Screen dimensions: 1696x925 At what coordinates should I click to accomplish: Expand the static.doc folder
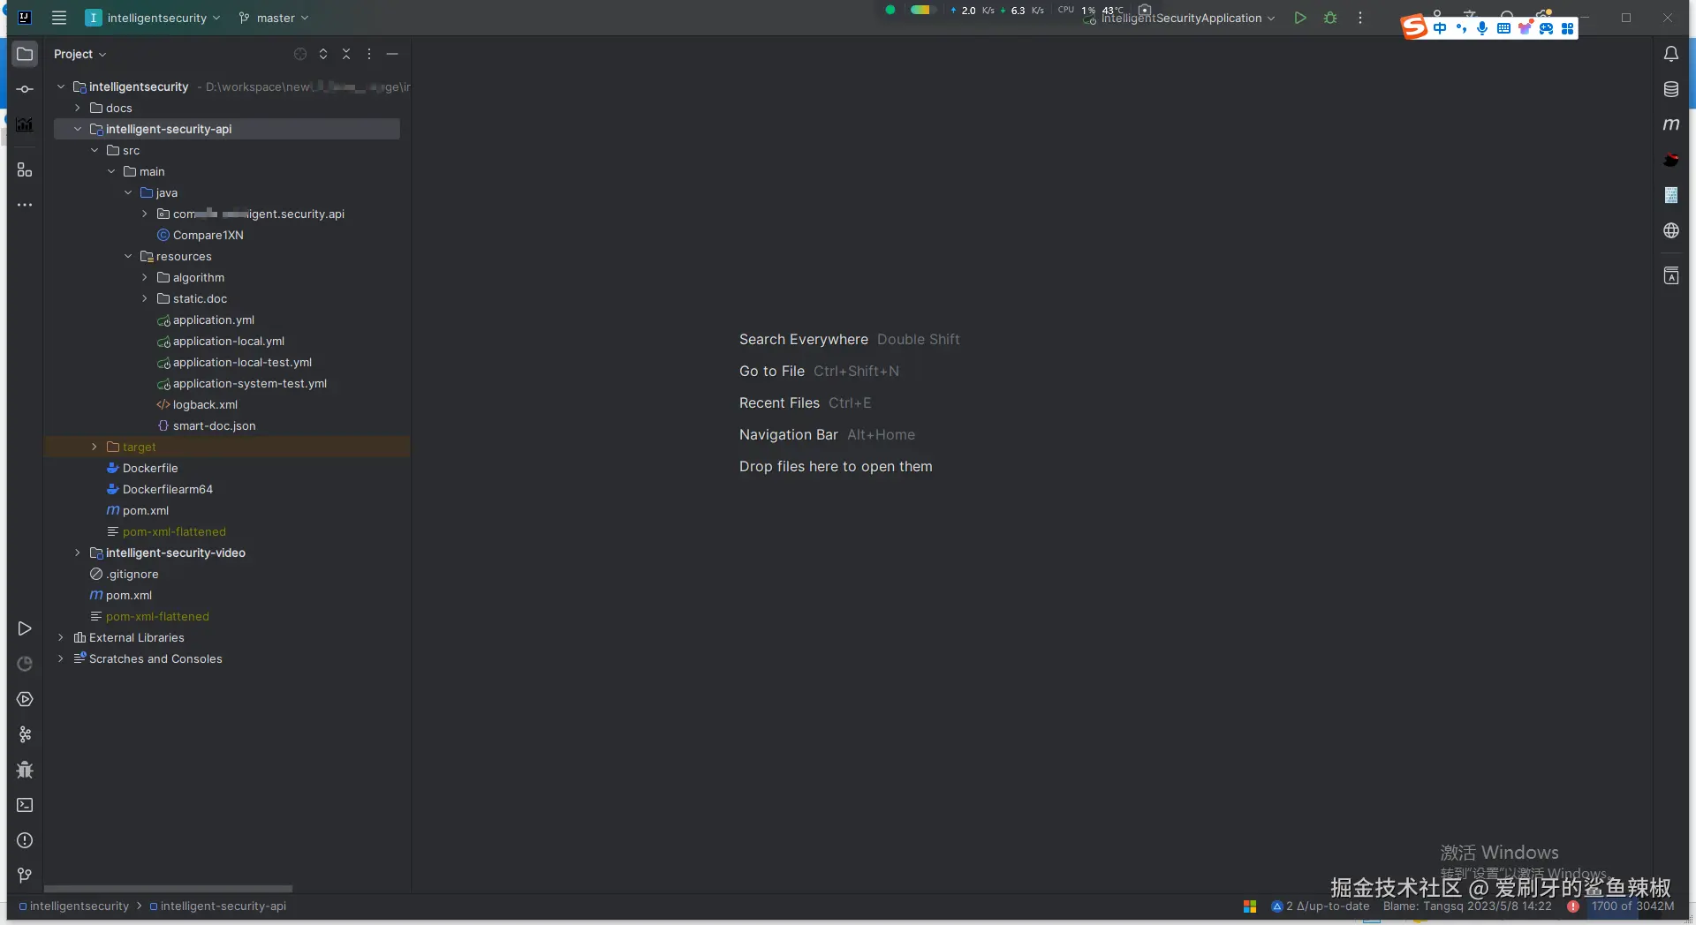point(145,298)
